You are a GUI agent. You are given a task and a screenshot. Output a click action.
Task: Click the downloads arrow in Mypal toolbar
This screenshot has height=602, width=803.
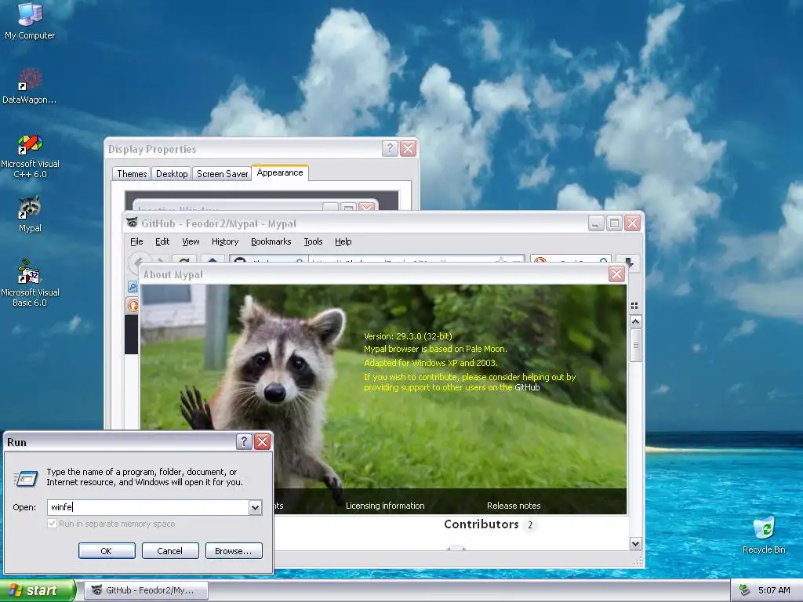click(629, 263)
